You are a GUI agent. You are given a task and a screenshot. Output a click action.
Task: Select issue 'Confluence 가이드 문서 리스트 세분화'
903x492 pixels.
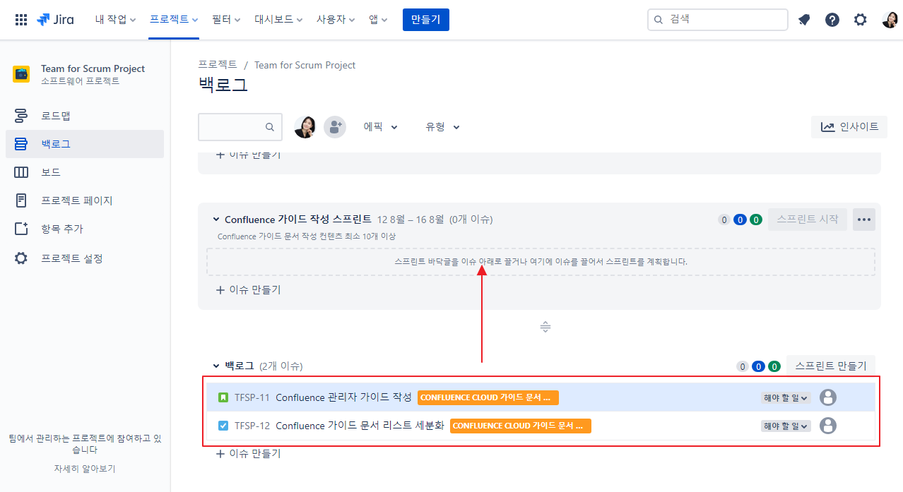(360, 426)
